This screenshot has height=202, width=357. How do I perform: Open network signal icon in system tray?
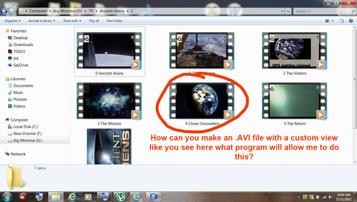click(x=324, y=197)
